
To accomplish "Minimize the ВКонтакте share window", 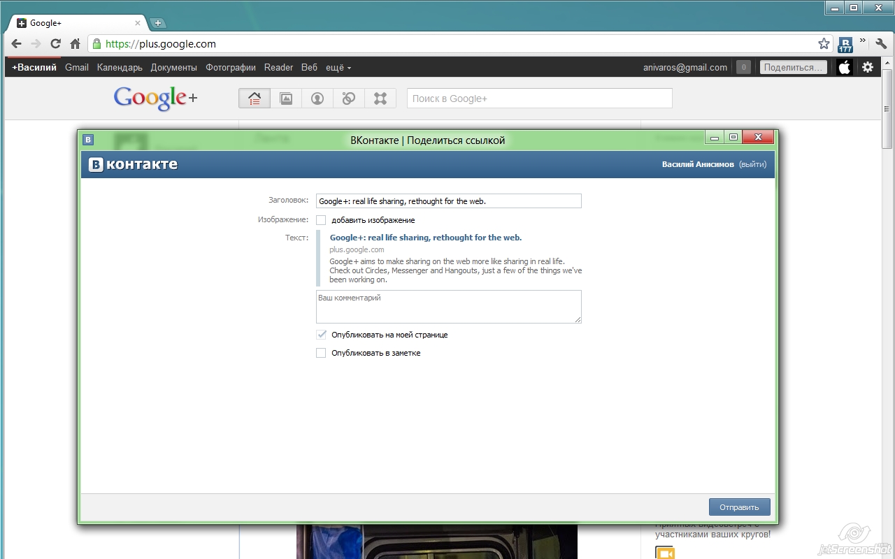I will [715, 138].
